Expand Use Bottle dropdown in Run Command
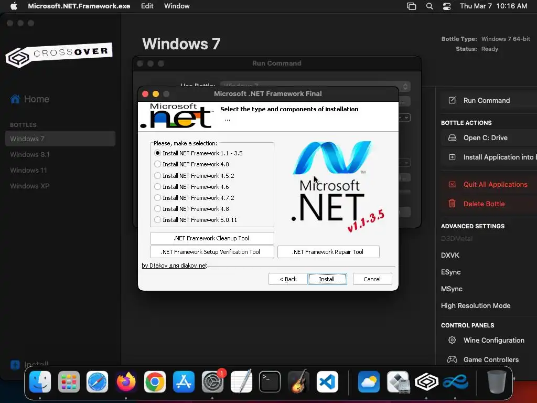 coord(315,86)
